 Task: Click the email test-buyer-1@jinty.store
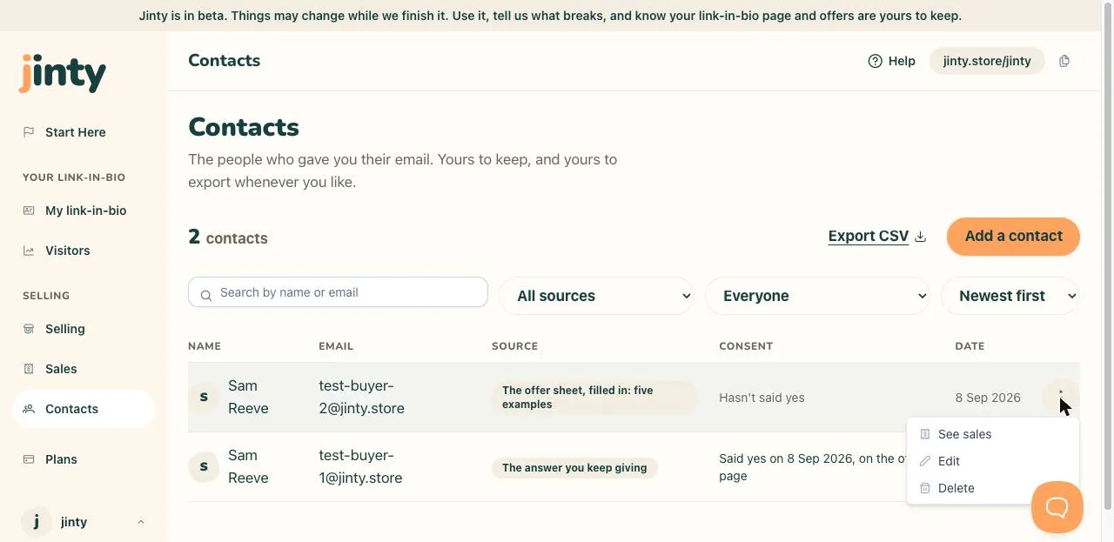coord(361,466)
